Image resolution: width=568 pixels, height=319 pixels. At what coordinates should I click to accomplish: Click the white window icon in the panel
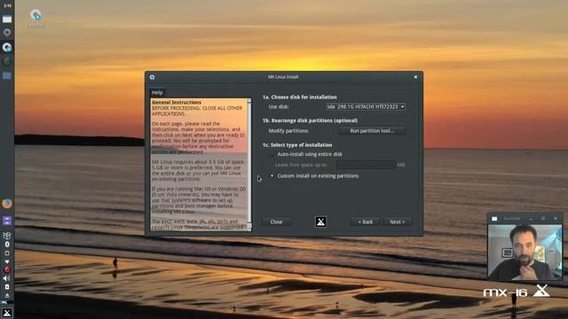coord(7,19)
